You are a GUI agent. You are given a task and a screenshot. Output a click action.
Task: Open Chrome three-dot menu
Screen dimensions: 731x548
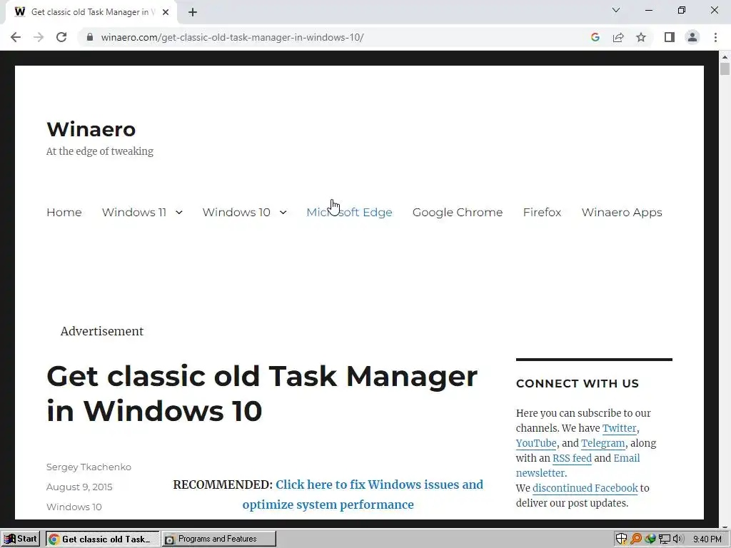point(715,37)
